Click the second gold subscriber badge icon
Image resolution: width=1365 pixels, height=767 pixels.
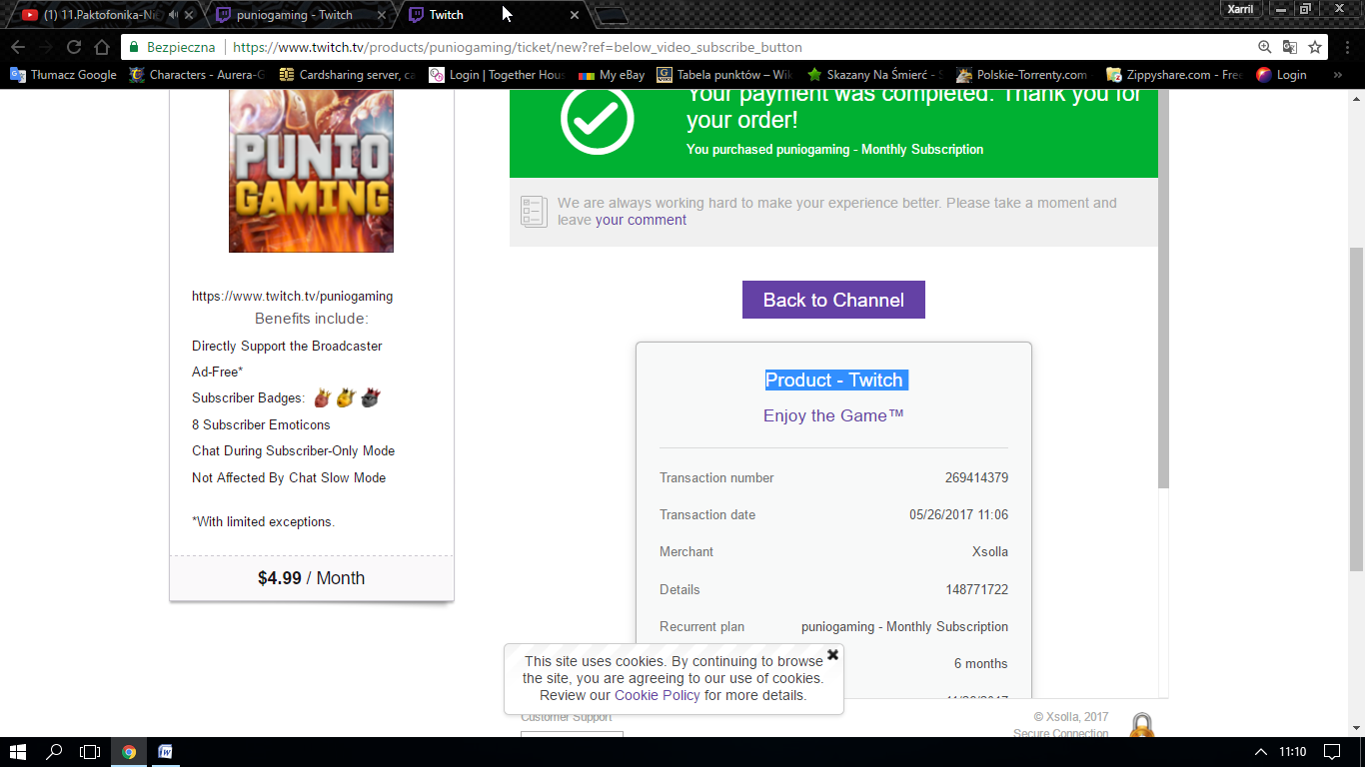tap(346, 397)
